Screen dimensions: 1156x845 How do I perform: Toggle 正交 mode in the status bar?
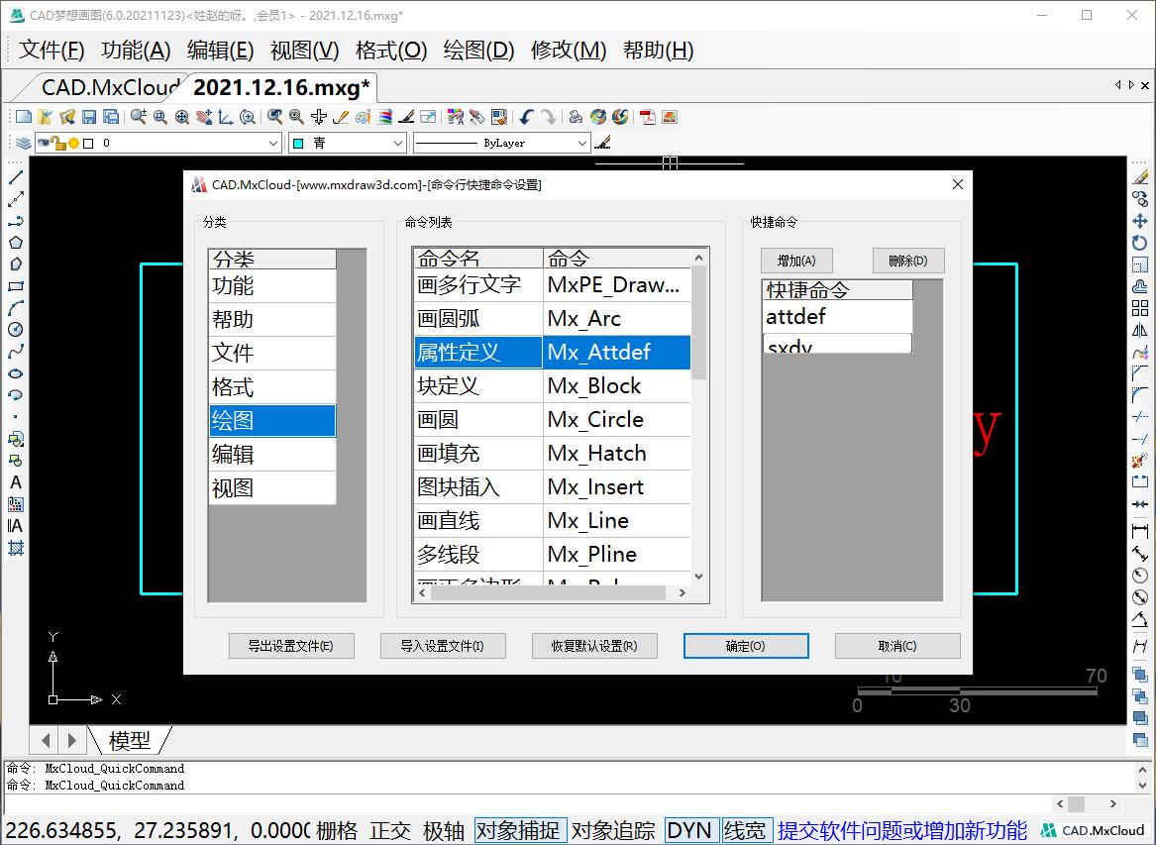click(x=389, y=830)
